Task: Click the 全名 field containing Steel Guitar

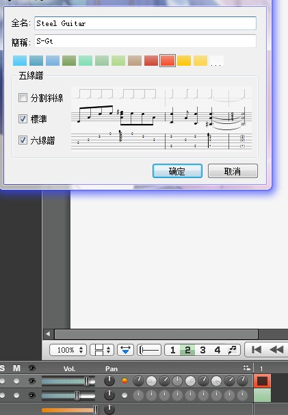Action: point(145,23)
